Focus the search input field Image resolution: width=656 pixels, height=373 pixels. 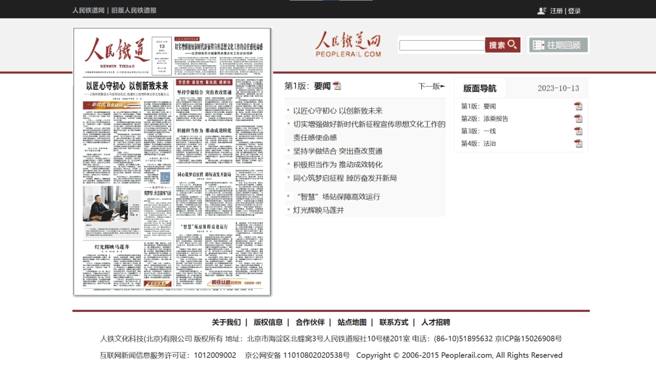[442, 45]
